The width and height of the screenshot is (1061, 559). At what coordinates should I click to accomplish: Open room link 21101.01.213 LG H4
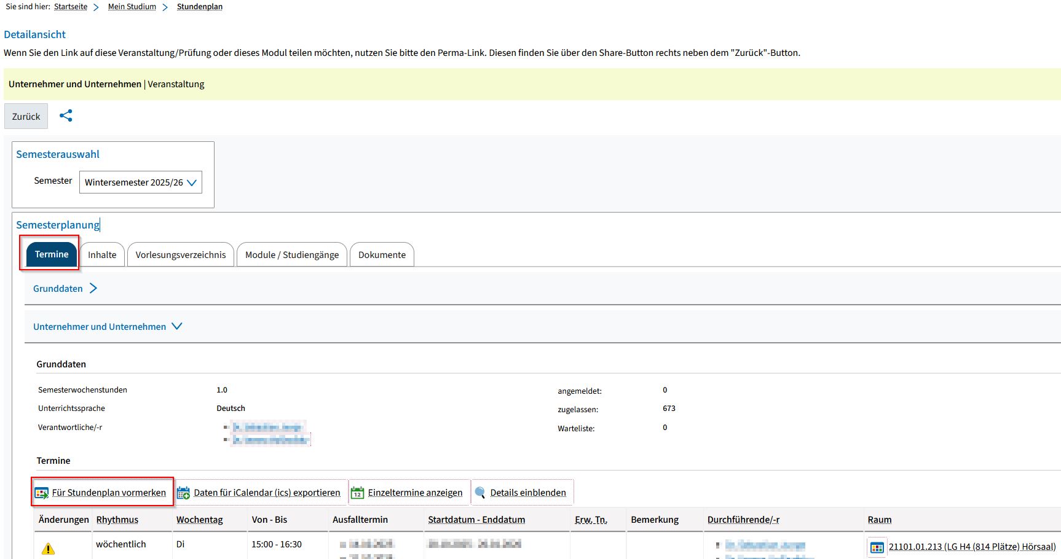972,547
